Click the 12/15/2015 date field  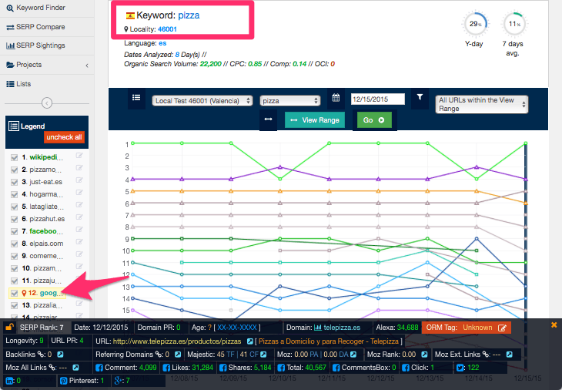coord(377,99)
